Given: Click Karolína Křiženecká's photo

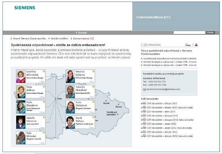Looking at the screenshot, I should point(21,76).
